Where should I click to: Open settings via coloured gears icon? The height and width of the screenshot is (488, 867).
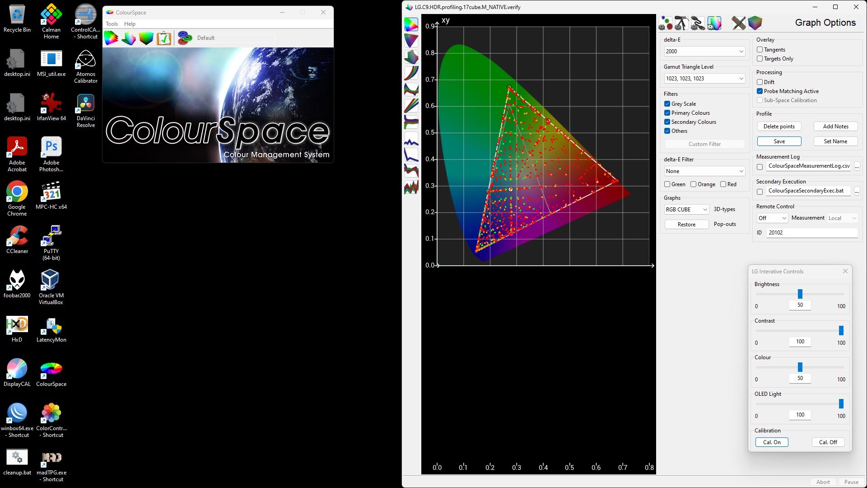185,38
